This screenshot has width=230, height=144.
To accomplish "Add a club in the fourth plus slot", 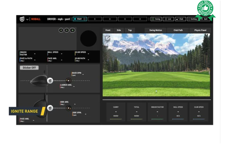I will click(140, 19).
